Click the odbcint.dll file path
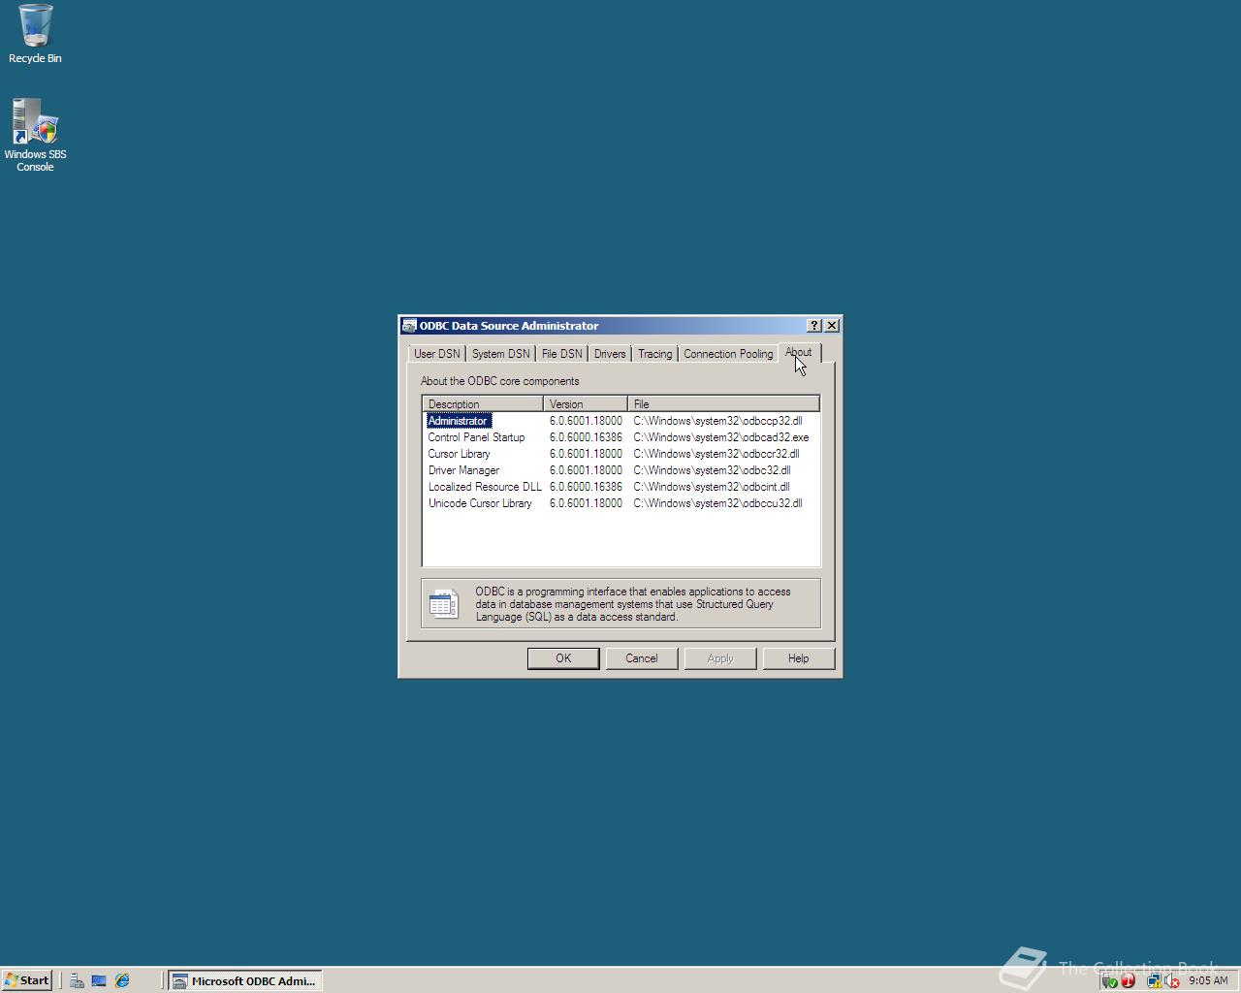Screen dimensions: 1241x993 (712, 487)
